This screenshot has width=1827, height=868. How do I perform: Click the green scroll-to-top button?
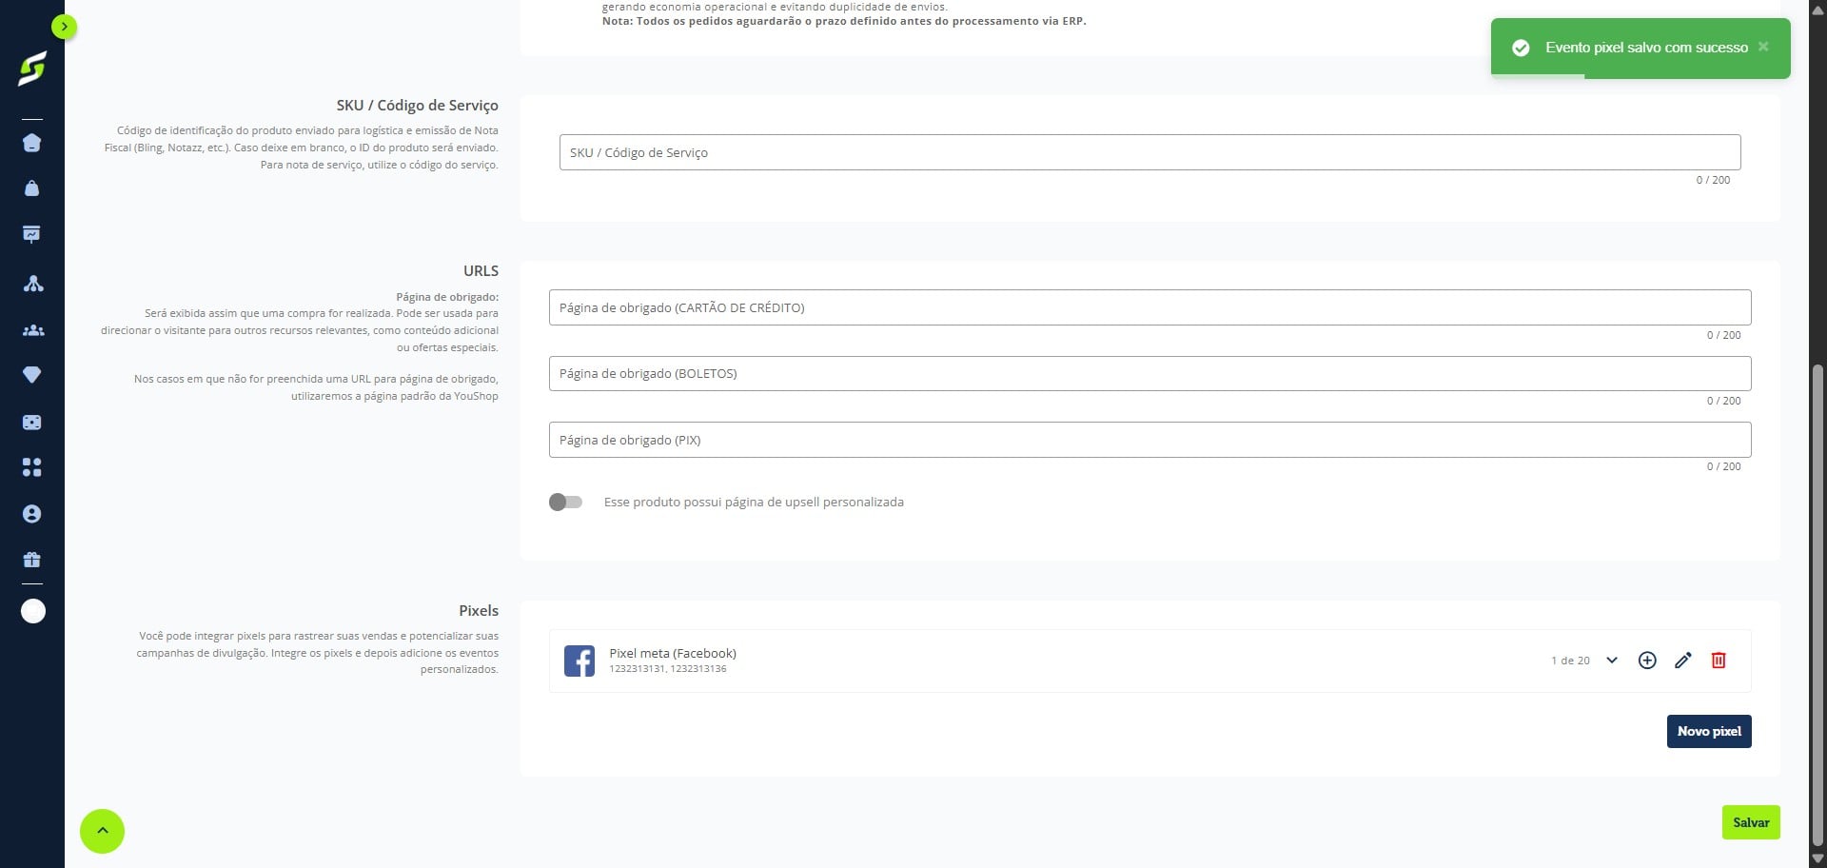pyautogui.click(x=102, y=831)
